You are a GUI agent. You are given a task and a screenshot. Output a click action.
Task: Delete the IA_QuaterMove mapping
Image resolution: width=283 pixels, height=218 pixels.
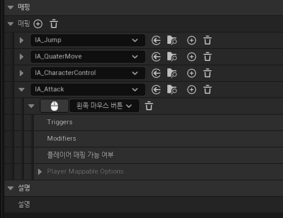click(x=207, y=57)
